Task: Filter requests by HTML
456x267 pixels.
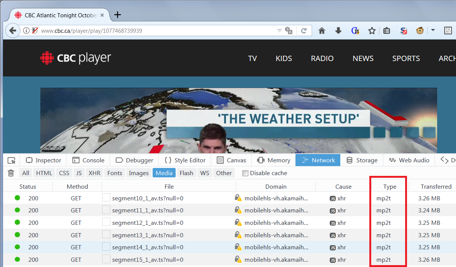Action: pos(44,173)
